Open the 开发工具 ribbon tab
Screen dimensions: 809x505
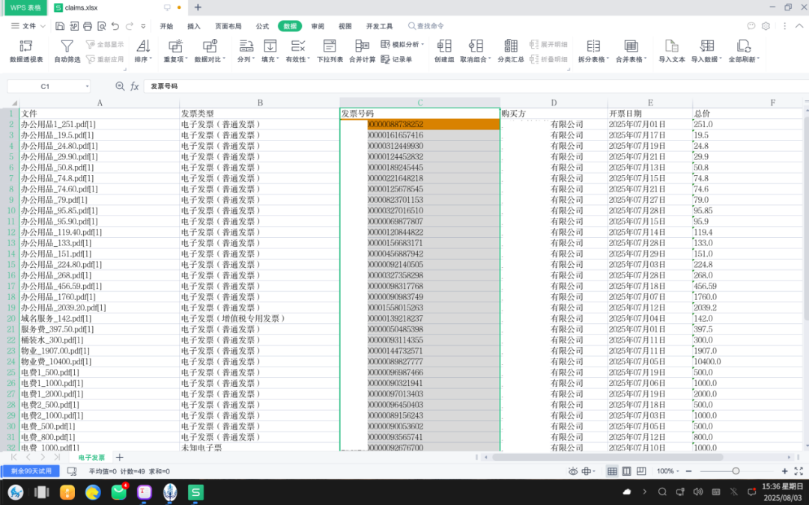[379, 25]
